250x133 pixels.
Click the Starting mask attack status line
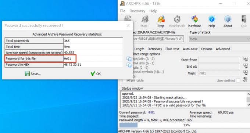pos(154,98)
